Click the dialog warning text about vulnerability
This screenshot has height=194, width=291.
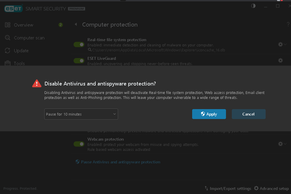coord(155,95)
